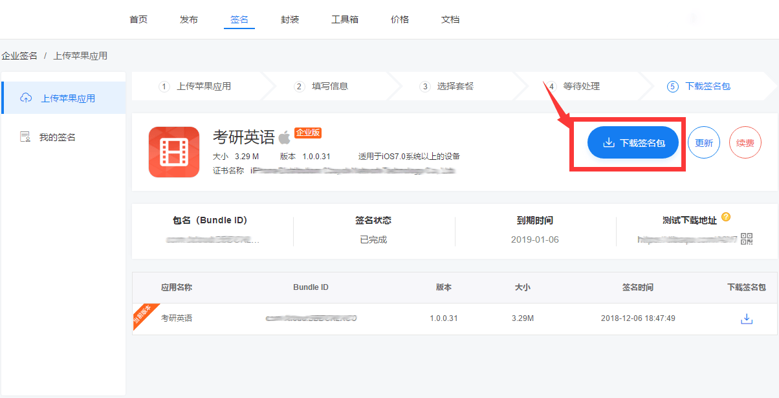779x398 pixels.
Task: Open the 价格 page in top navigation
Action: [x=400, y=19]
